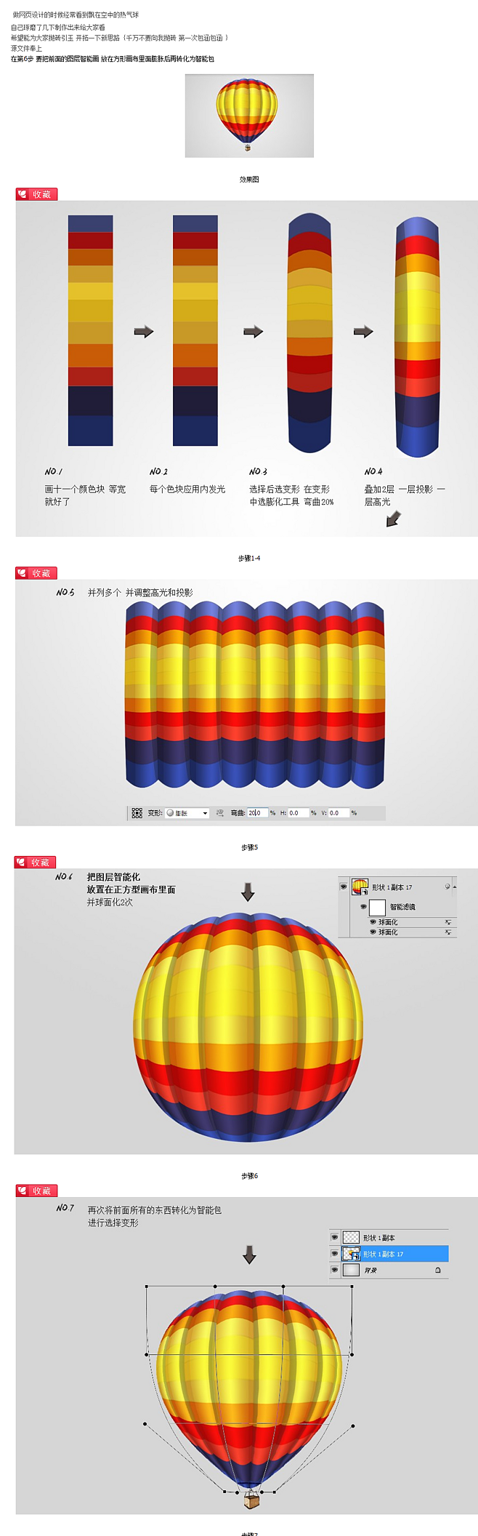Click the balloon smart object layer thumbnail
478x1536 pixels.
click(x=360, y=887)
